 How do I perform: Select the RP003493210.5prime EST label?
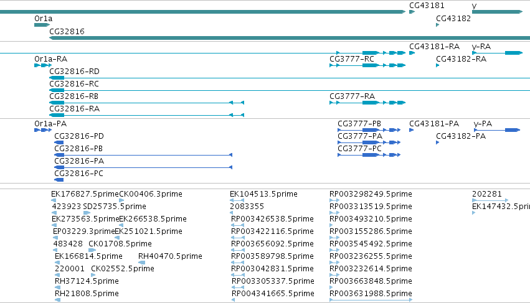tap(371, 219)
